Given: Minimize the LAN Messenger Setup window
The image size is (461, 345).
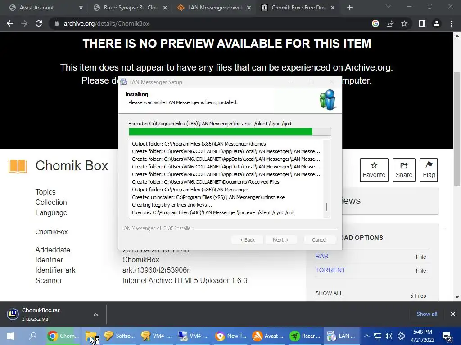Looking at the screenshot, I should tap(291, 82).
